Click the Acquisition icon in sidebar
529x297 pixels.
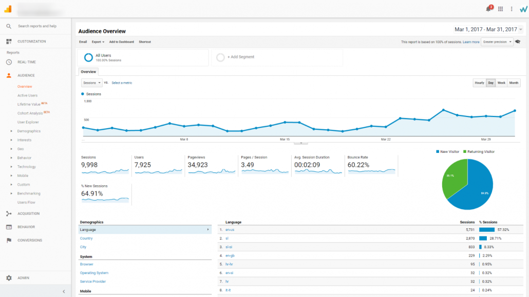[9, 213]
